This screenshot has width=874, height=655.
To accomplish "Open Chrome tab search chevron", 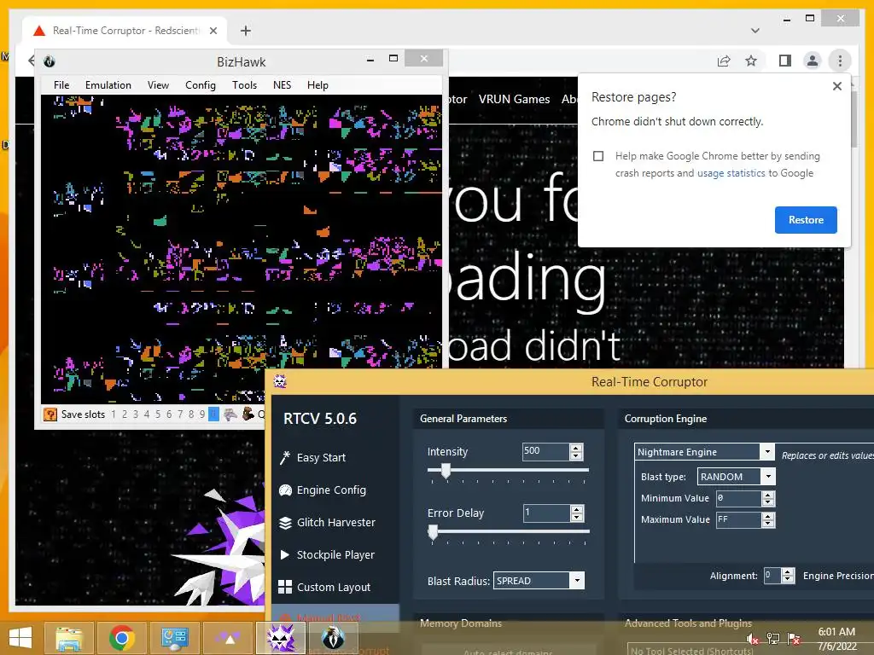I will click(755, 31).
